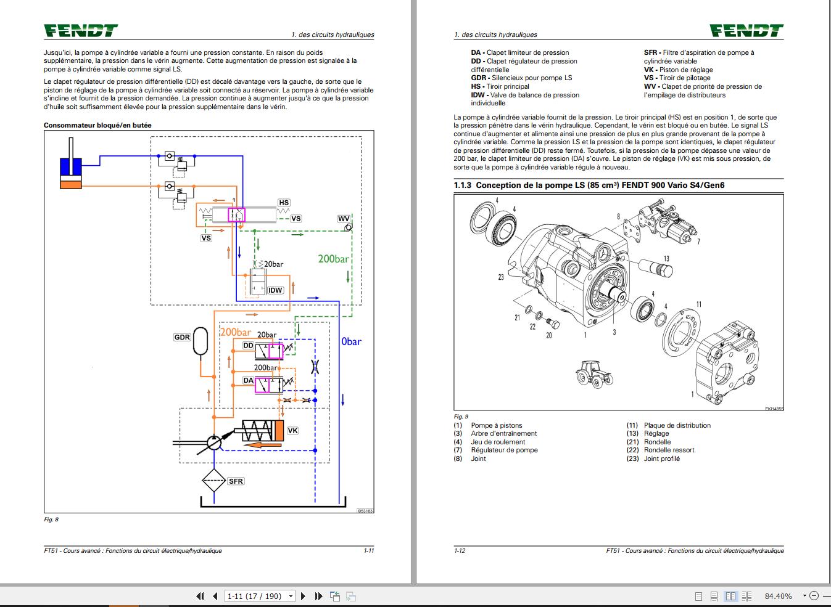
Task: Skip to the last page
Action: (318, 596)
